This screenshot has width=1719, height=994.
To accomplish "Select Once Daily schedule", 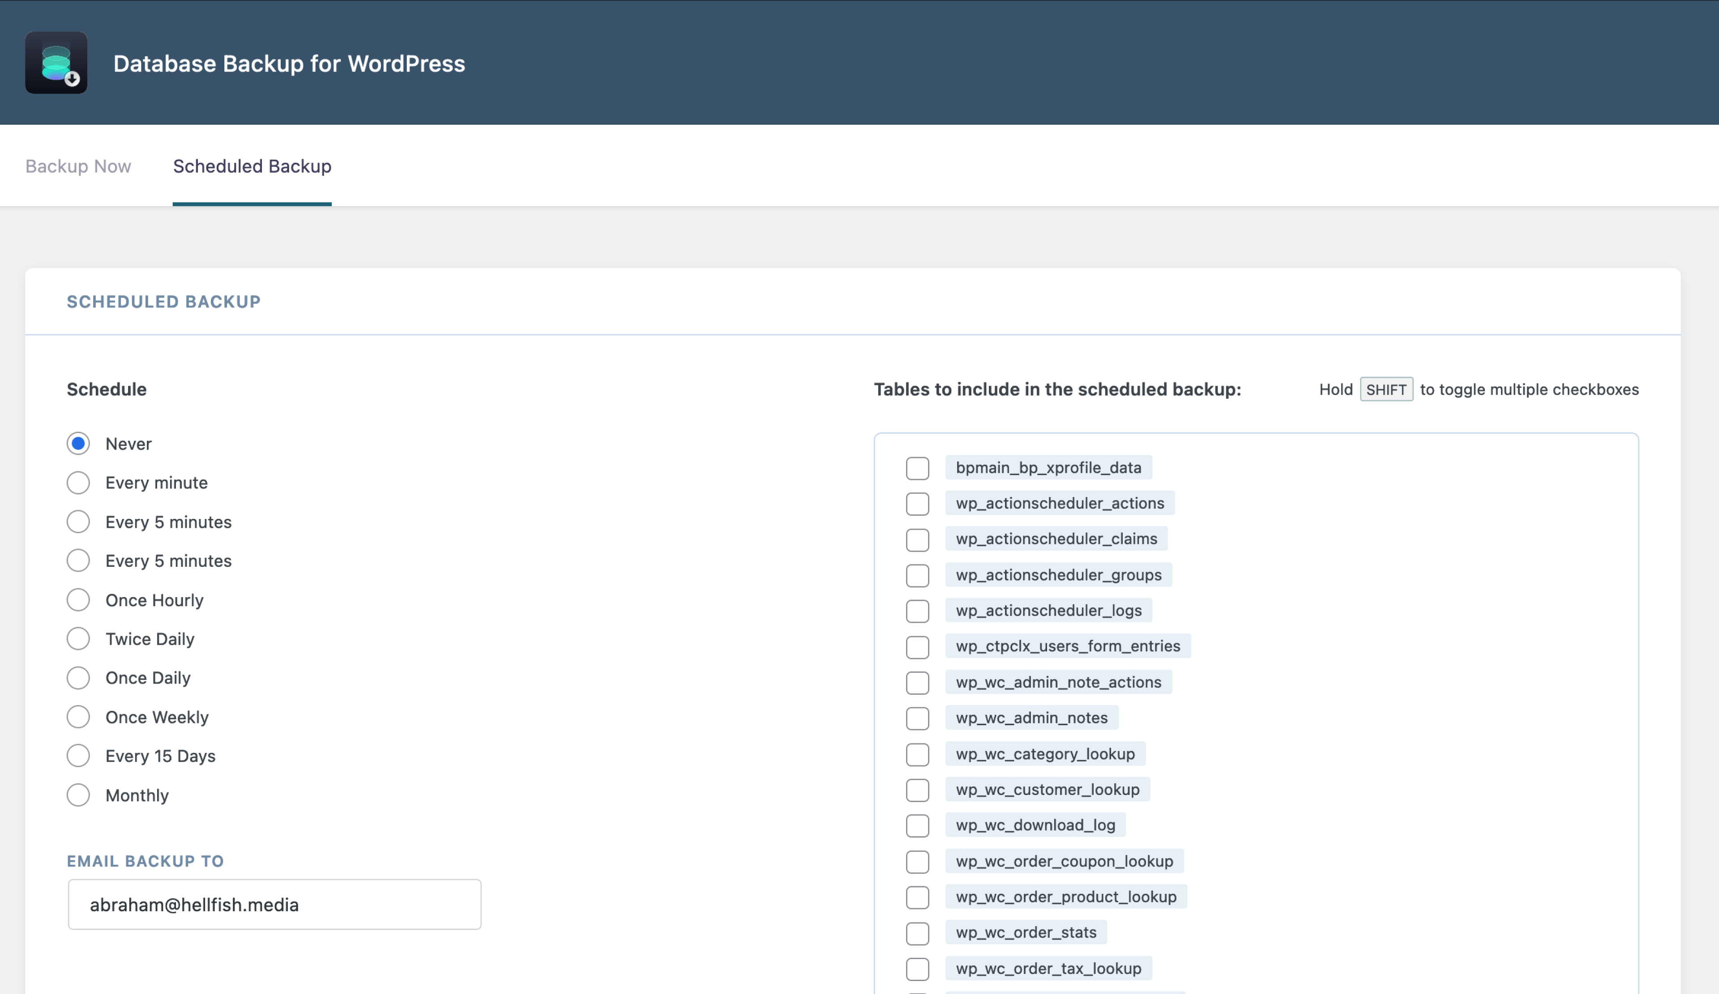I will pyautogui.click(x=78, y=678).
